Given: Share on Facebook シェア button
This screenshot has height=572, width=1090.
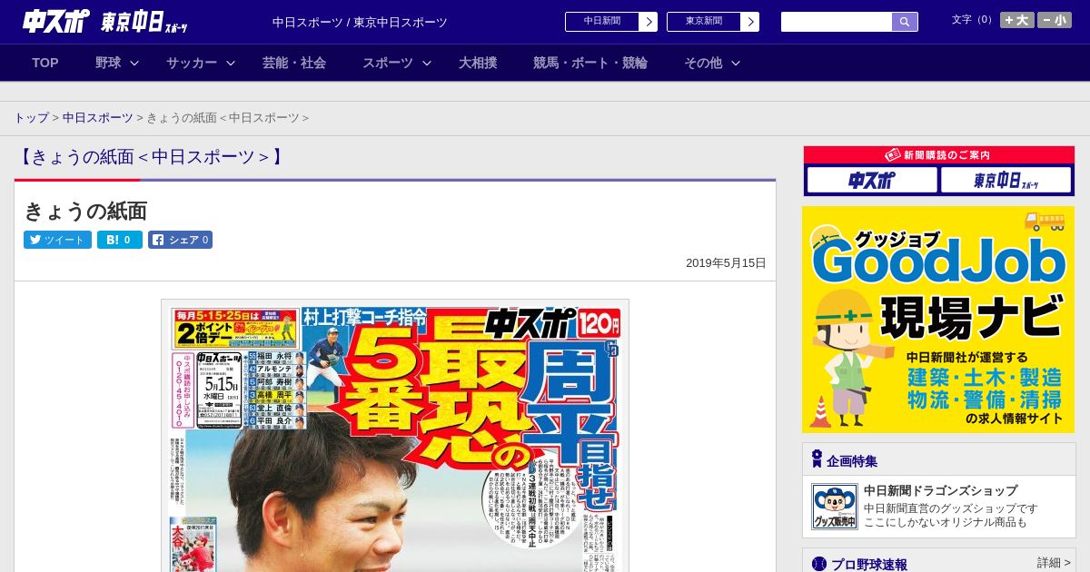Looking at the screenshot, I should 180,240.
